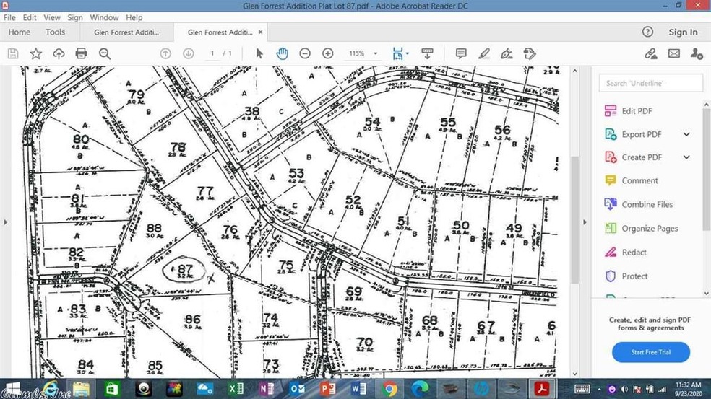
Task: Share a link to this file icon
Action: pyautogui.click(x=651, y=53)
